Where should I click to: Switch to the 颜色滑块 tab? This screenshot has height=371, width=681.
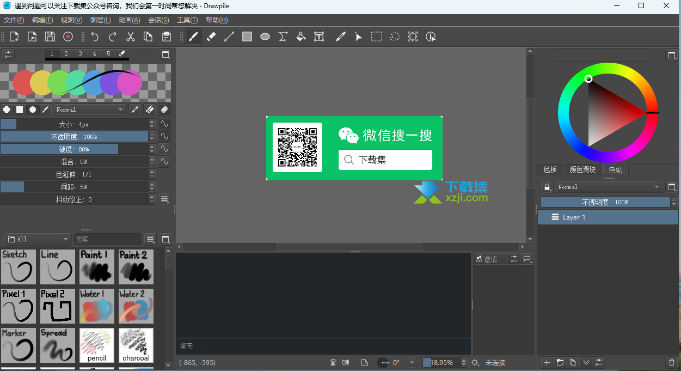tap(582, 170)
